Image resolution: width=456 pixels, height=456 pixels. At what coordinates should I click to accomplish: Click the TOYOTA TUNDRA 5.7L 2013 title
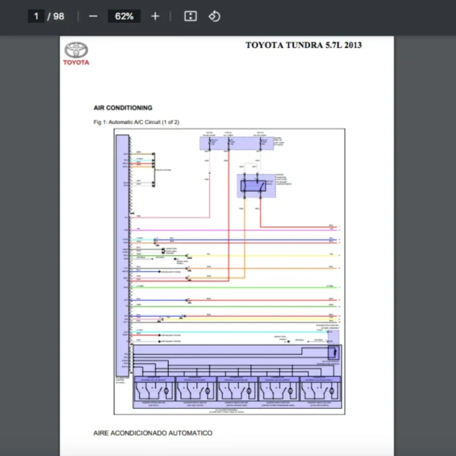(x=303, y=45)
